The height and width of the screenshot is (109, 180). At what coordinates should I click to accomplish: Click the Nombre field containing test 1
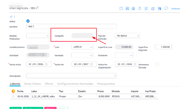click(x=71, y=26)
